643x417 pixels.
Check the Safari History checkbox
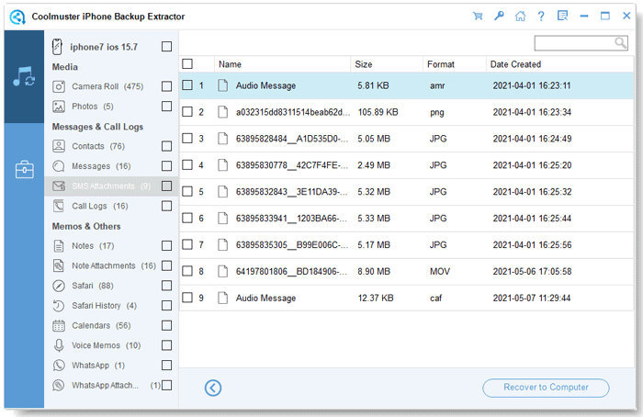coord(166,306)
